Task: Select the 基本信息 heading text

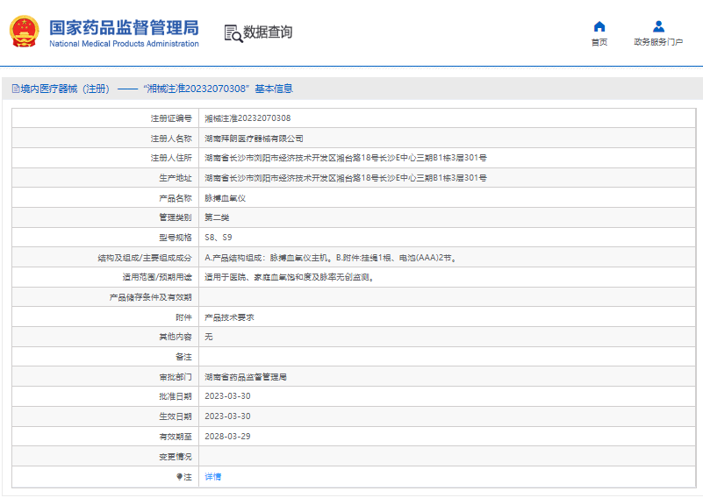Action: click(x=274, y=89)
